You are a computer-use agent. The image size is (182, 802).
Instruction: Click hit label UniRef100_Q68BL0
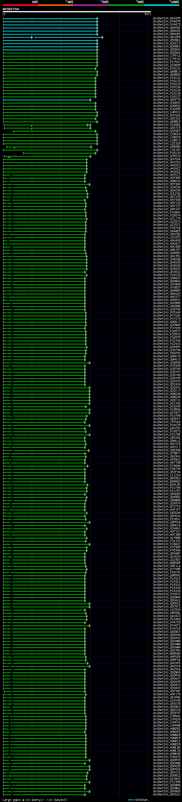[x=166, y=72]
